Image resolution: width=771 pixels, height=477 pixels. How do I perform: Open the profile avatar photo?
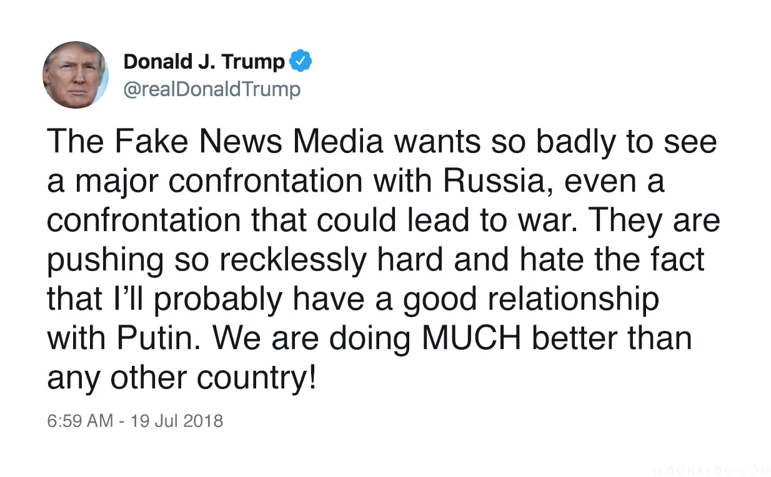75,75
